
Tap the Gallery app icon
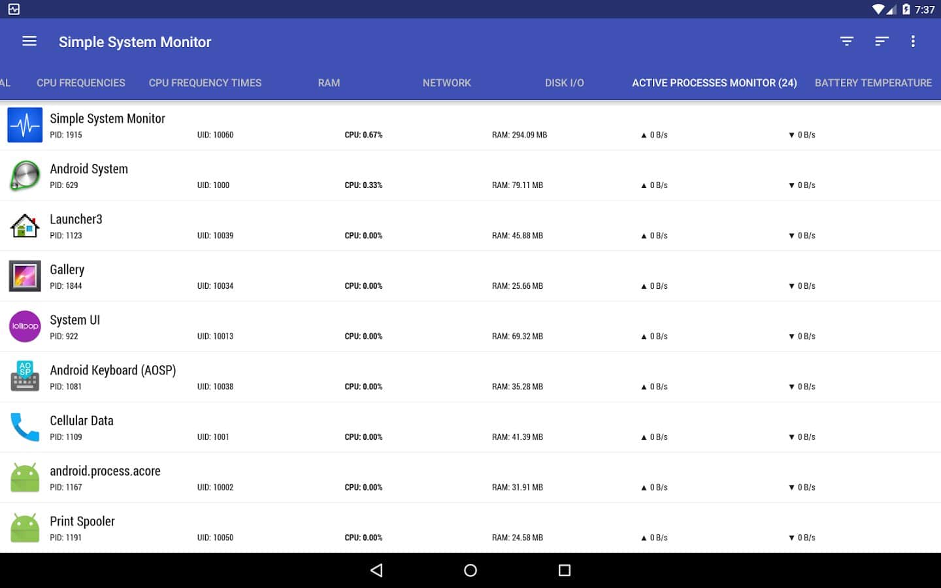click(x=25, y=276)
